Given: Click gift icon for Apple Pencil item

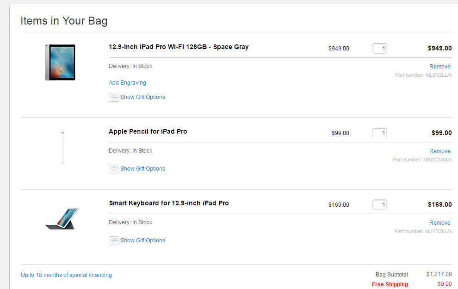Looking at the screenshot, I should pyautogui.click(x=114, y=169).
